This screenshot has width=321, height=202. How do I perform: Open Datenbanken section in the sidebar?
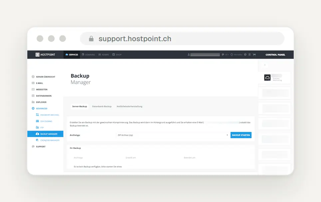(x=42, y=96)
